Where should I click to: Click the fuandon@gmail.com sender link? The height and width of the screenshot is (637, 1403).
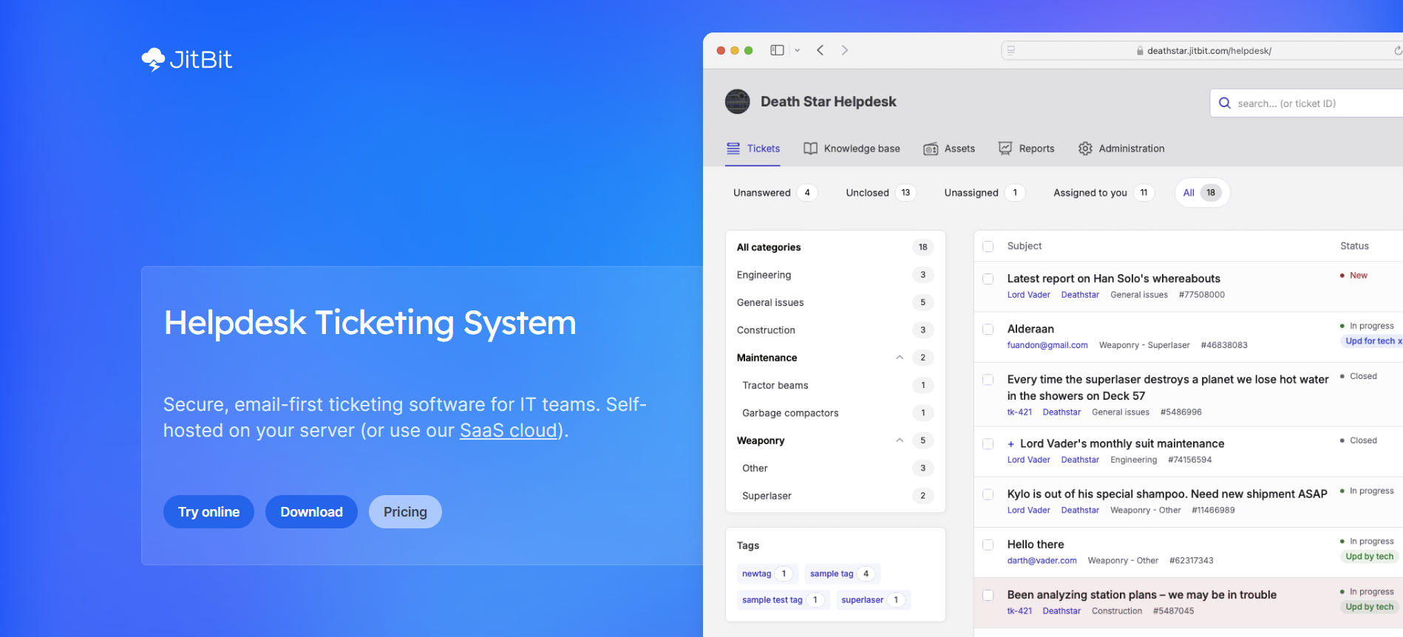click(x=1047, y=345)
